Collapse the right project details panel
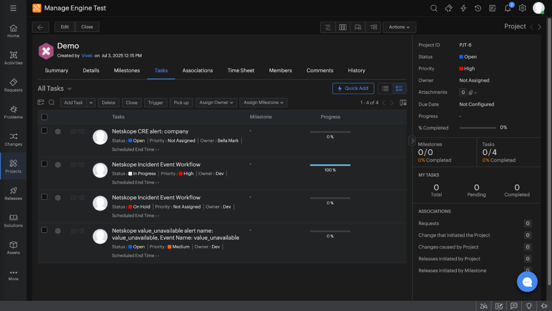 [412, 141]
